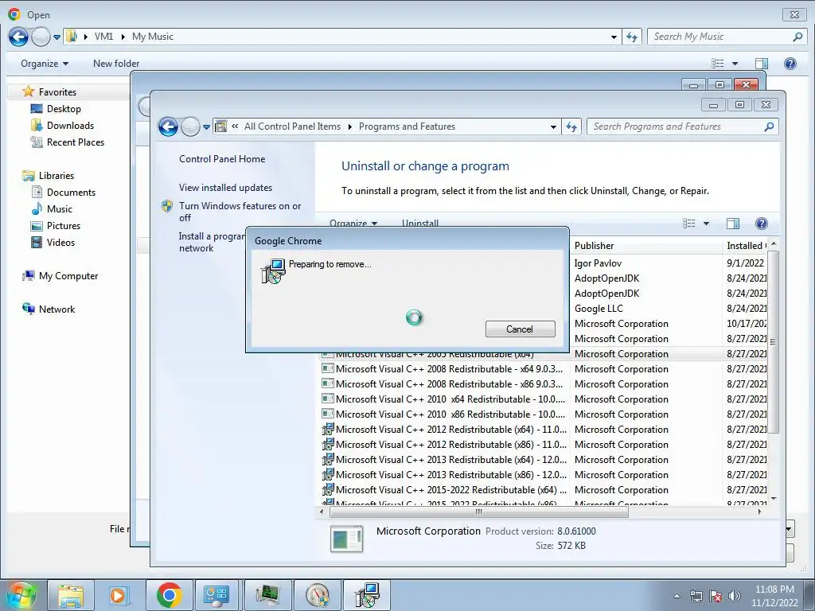This screenshot has height=611, width=815.
Task: Open recent pages dropdown in Programs and Features
Action: (x=206, y=126)
